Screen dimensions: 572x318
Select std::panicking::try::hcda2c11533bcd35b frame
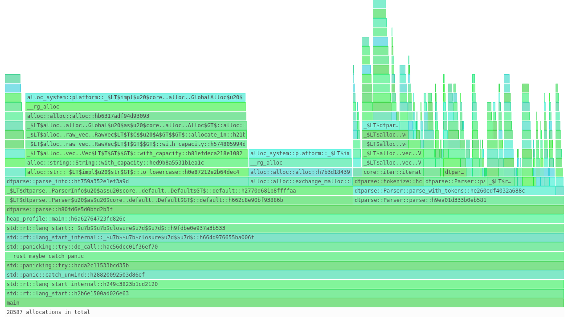coord(284,266)
